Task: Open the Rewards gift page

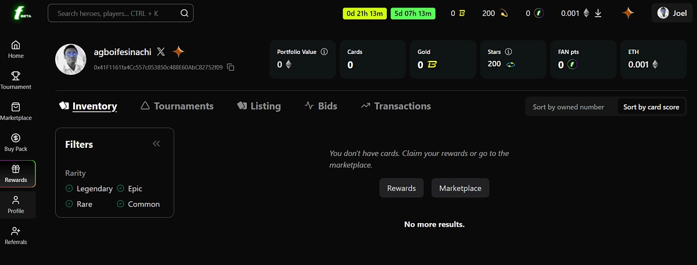Action: [17, 174]
